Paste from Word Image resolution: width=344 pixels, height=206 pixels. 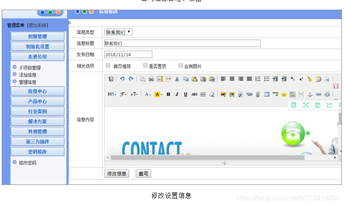click(x=212, y=79)
